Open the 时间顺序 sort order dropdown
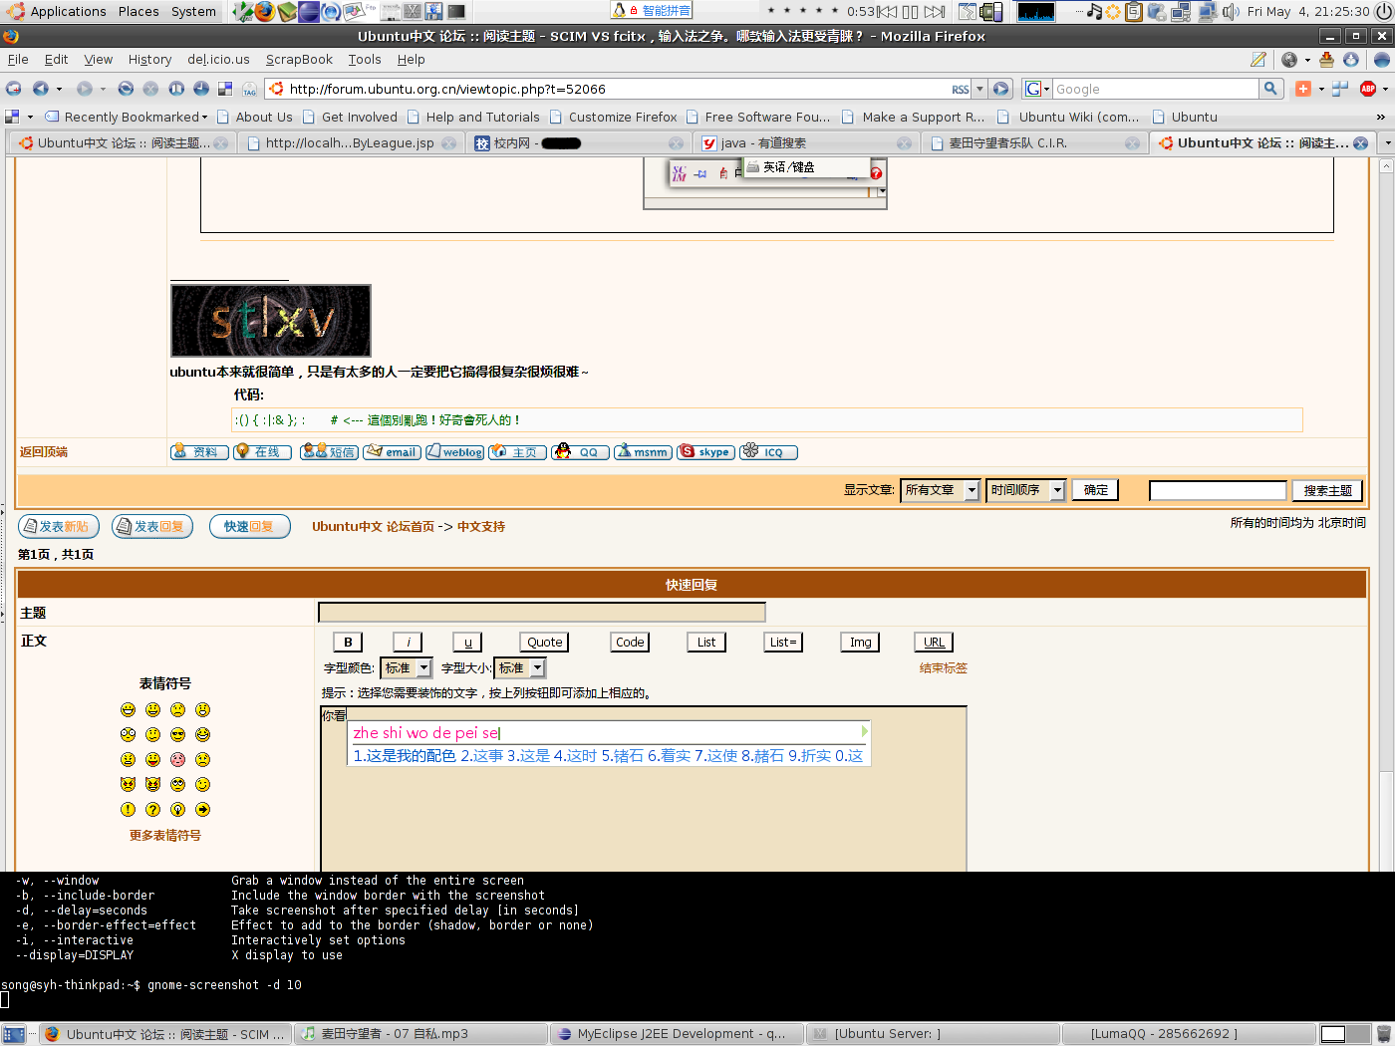 pos(1025,490)
